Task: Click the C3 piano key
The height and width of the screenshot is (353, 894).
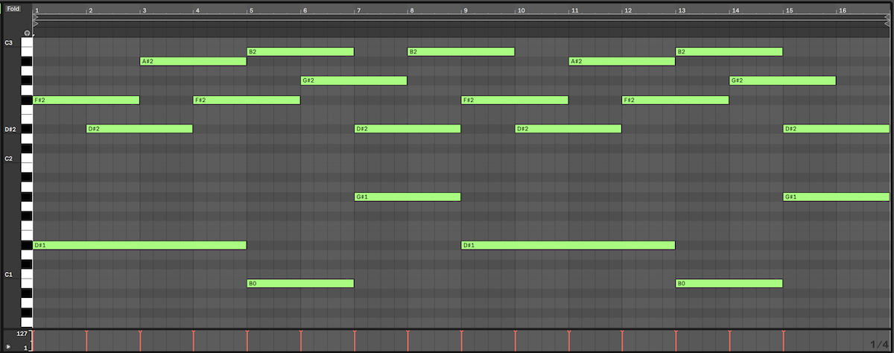Action: pyautogui.click(x=26, y=42)
